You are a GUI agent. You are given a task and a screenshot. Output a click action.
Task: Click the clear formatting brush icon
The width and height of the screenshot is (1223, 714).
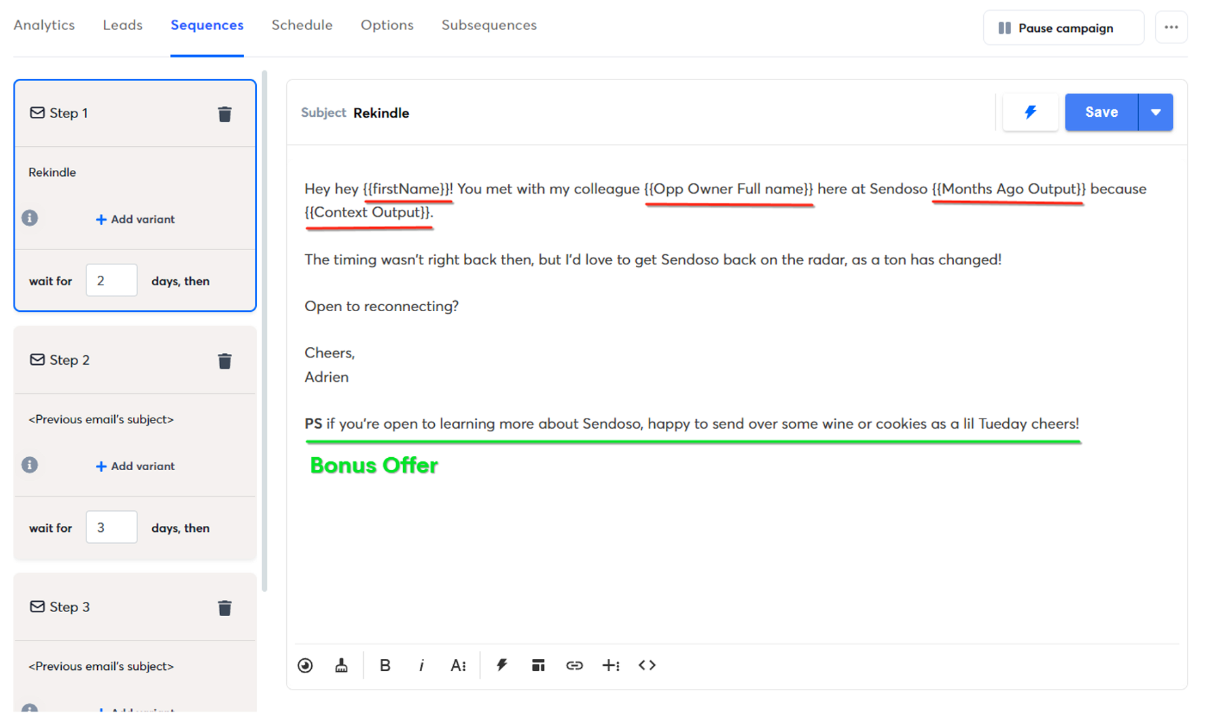[x=341, y=665]
